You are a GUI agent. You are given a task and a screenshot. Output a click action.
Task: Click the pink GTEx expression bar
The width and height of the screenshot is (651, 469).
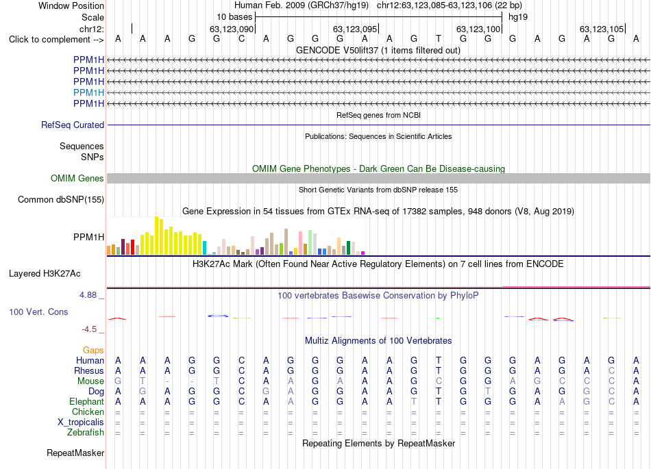coord(301,243)
